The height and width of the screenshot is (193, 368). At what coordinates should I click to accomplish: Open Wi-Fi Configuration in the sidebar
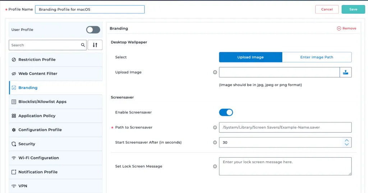pyautogui.click(x=56, y=158)
